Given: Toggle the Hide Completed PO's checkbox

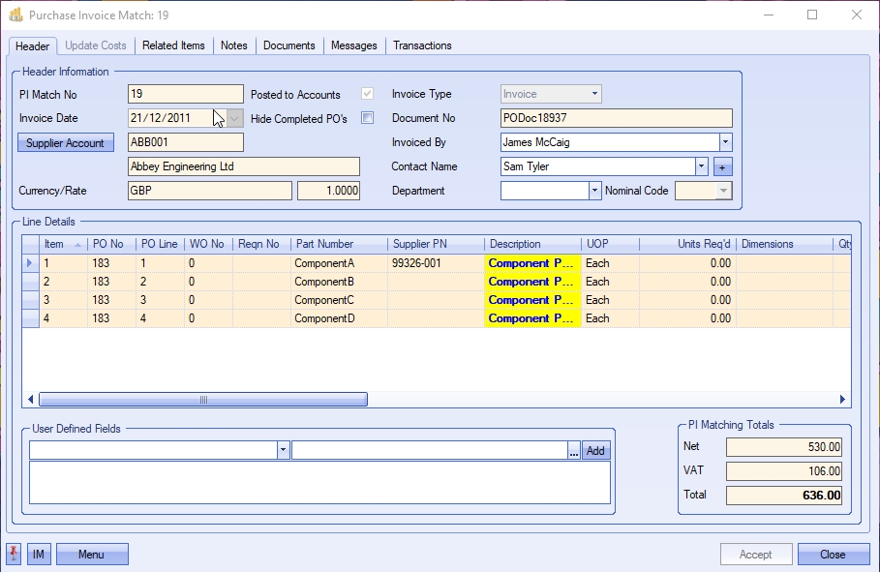Looking at the screenshot, I should pyautogui.click(x=367, y=118).
